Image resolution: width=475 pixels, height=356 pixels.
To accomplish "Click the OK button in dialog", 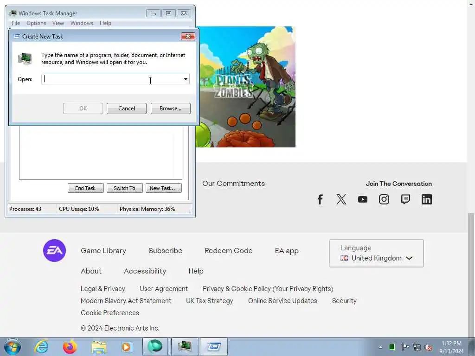I will (83, 108).
